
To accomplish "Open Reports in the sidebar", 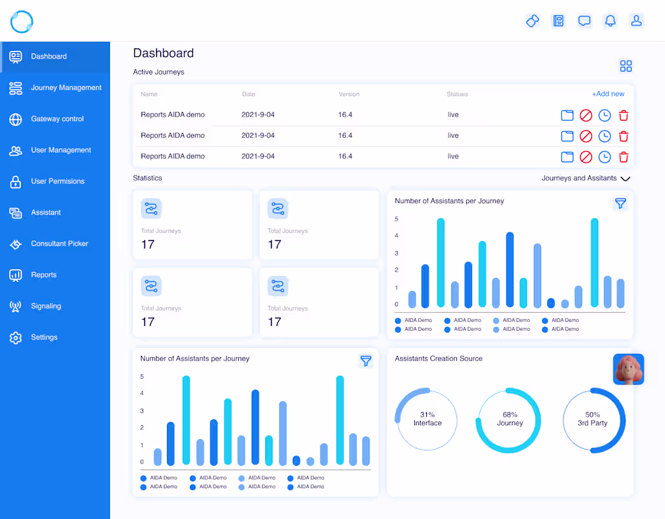I will pos(55,275).
